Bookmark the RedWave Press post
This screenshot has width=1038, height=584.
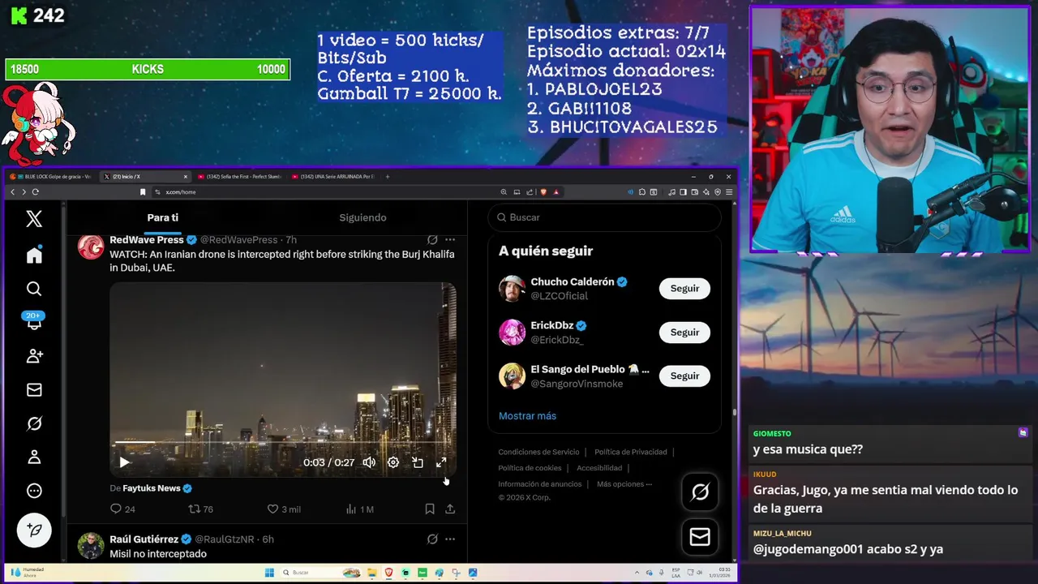point(430,509)
